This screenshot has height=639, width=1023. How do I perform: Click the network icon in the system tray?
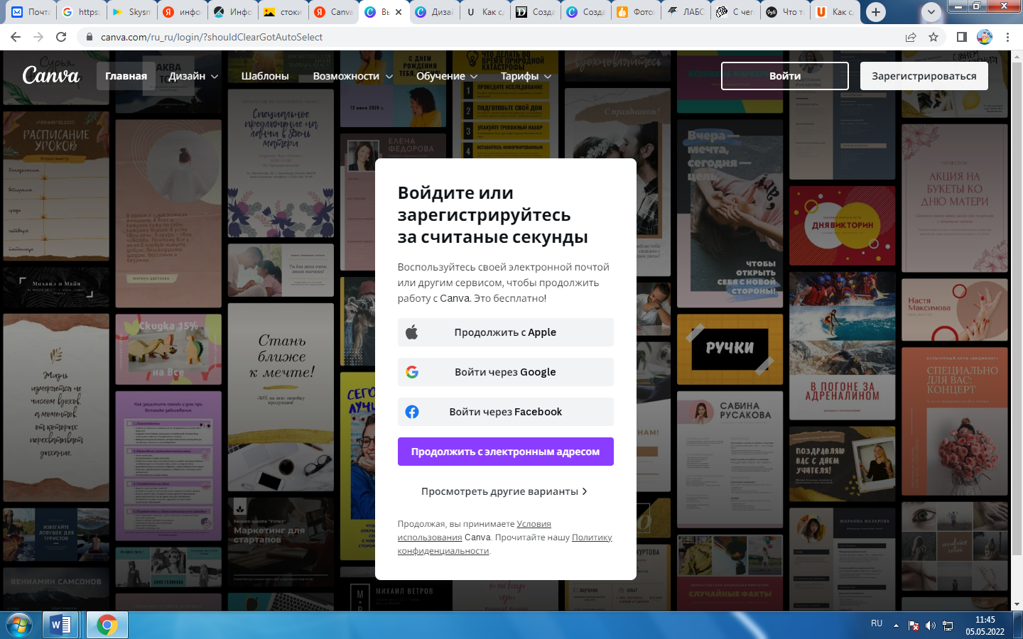[948, 626]
